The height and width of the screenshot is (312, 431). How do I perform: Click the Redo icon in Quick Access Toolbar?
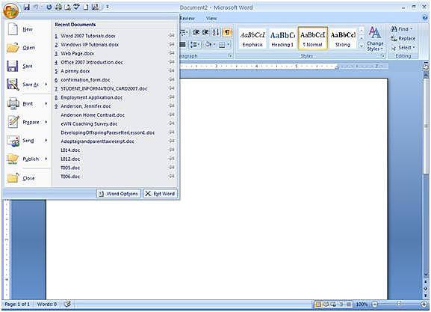click(x=49, y=7)
